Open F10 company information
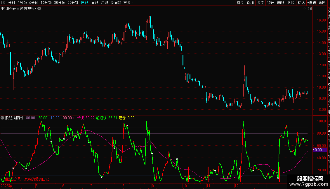This screenshot has height=189, width=330. (x=291, y=3)
